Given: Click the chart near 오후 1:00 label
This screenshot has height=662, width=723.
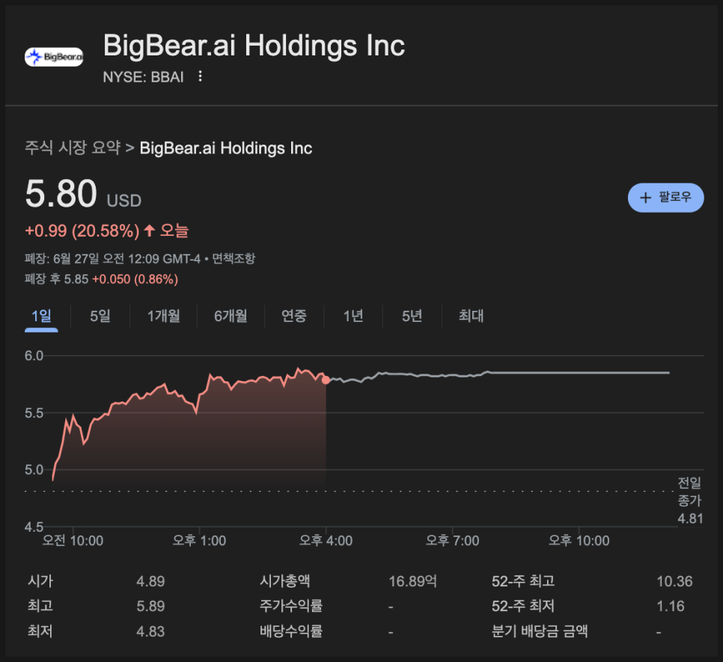Looking at the screenshot, I should pyautogui.click(x=199, y=404).
